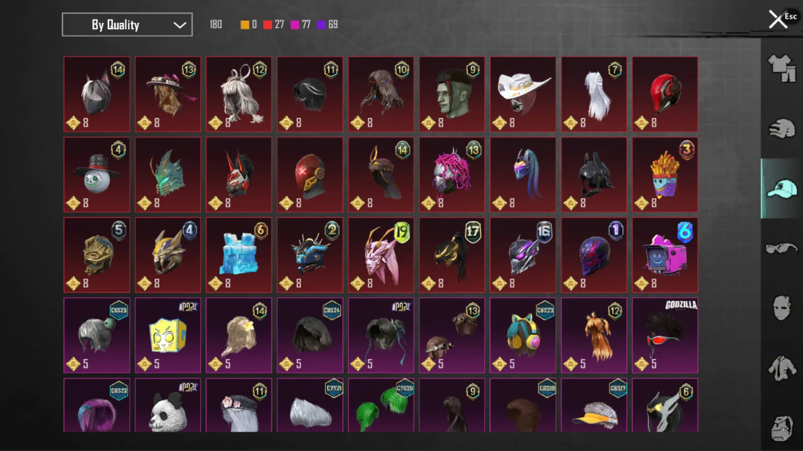Select the panda head mask item
Image resolution: width=803 pixels, height=451 pixels.
point(168,405)
